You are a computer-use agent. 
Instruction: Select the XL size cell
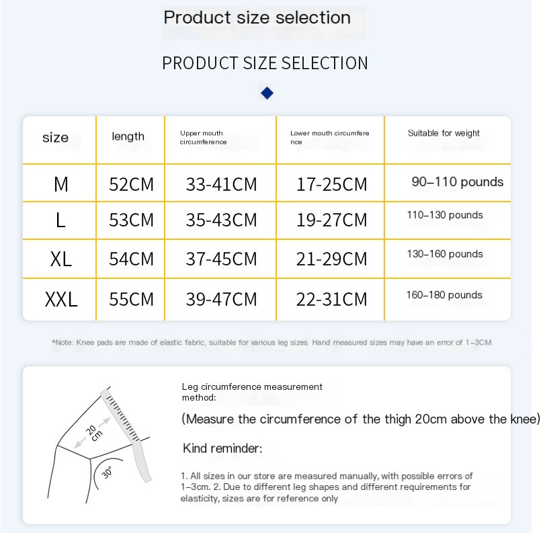(x=60, y=259)
